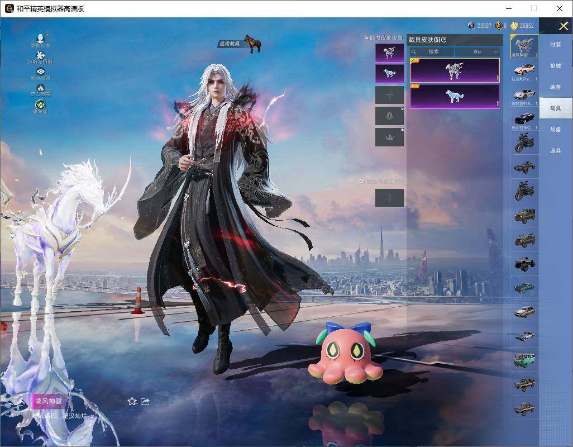Switch to the 道具 items tab
Screen dimensions: 573x447
[556, 151]
